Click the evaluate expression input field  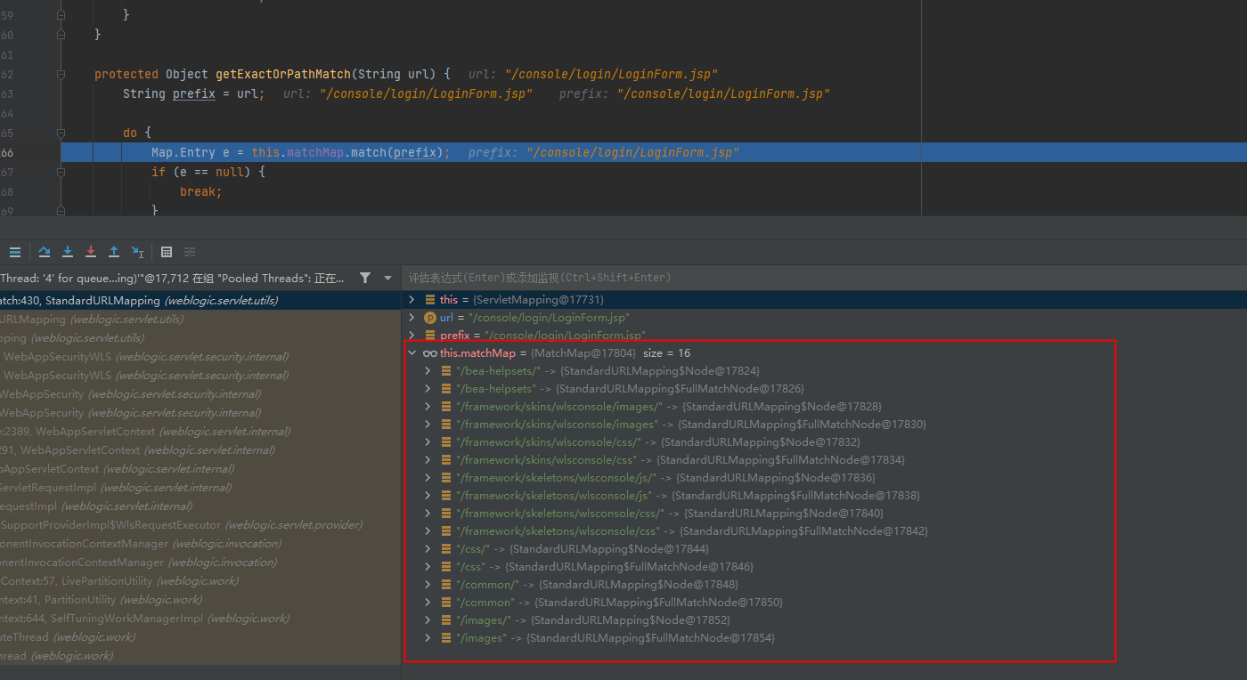coord(824,278)
